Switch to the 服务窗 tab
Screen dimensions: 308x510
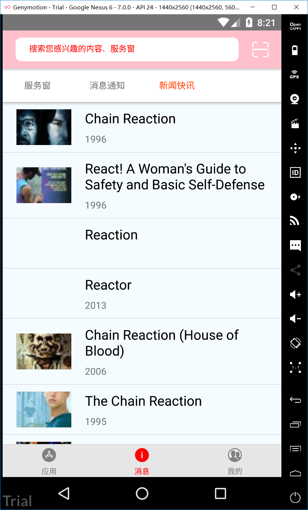tap(37, 85)
